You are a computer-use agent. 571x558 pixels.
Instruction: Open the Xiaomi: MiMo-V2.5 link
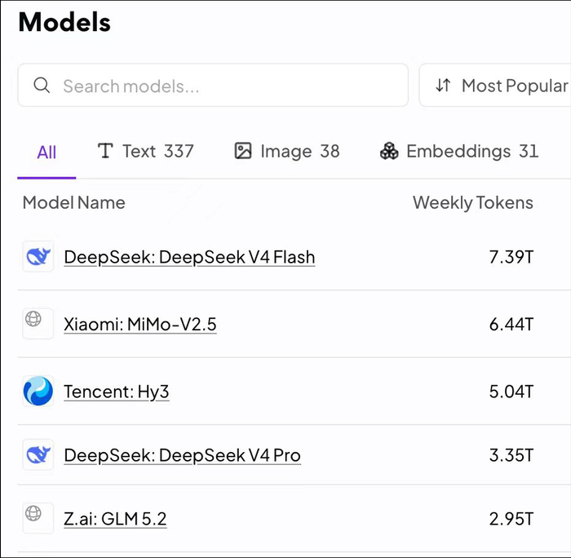point(140,324)
